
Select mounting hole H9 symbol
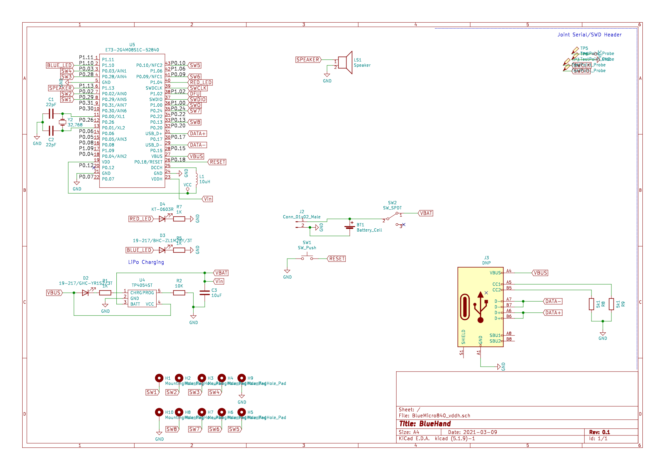click(242, 378)
